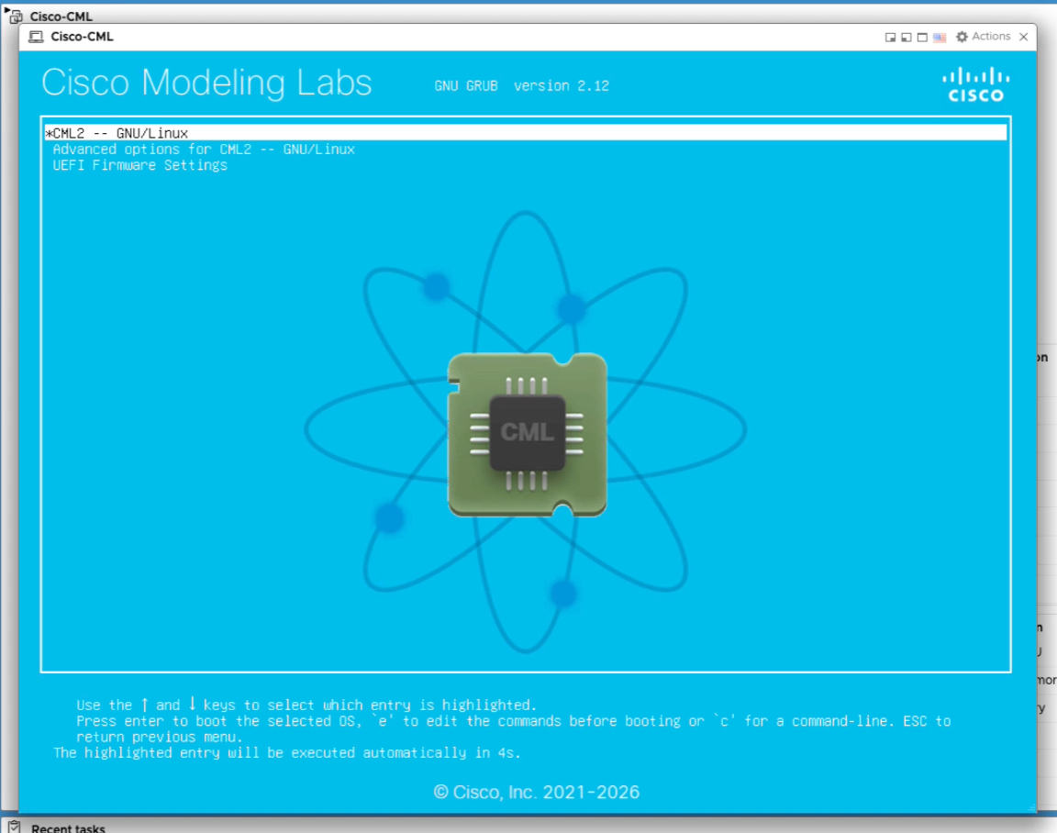Click the Cisco logo in console
1057x833 pixels.
click(x=975, y=85)
